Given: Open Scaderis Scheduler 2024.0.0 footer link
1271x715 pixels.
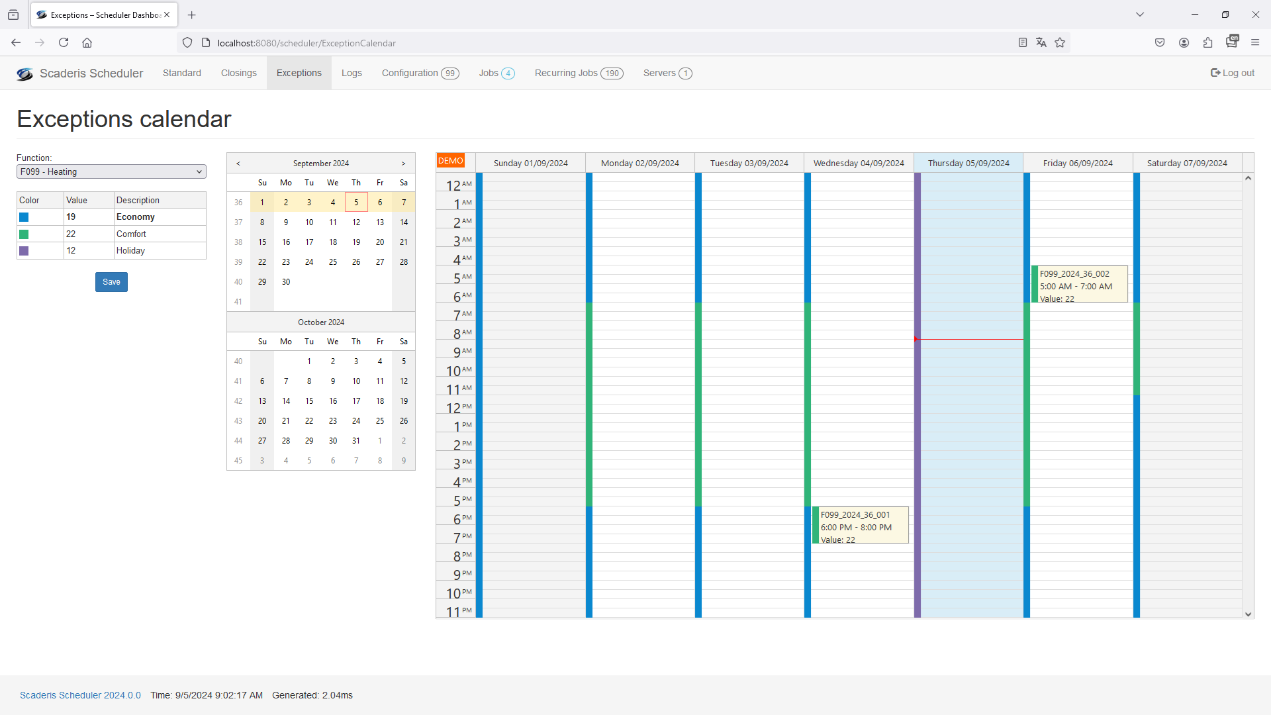Looking at the screenshot, I should [80, 695].
